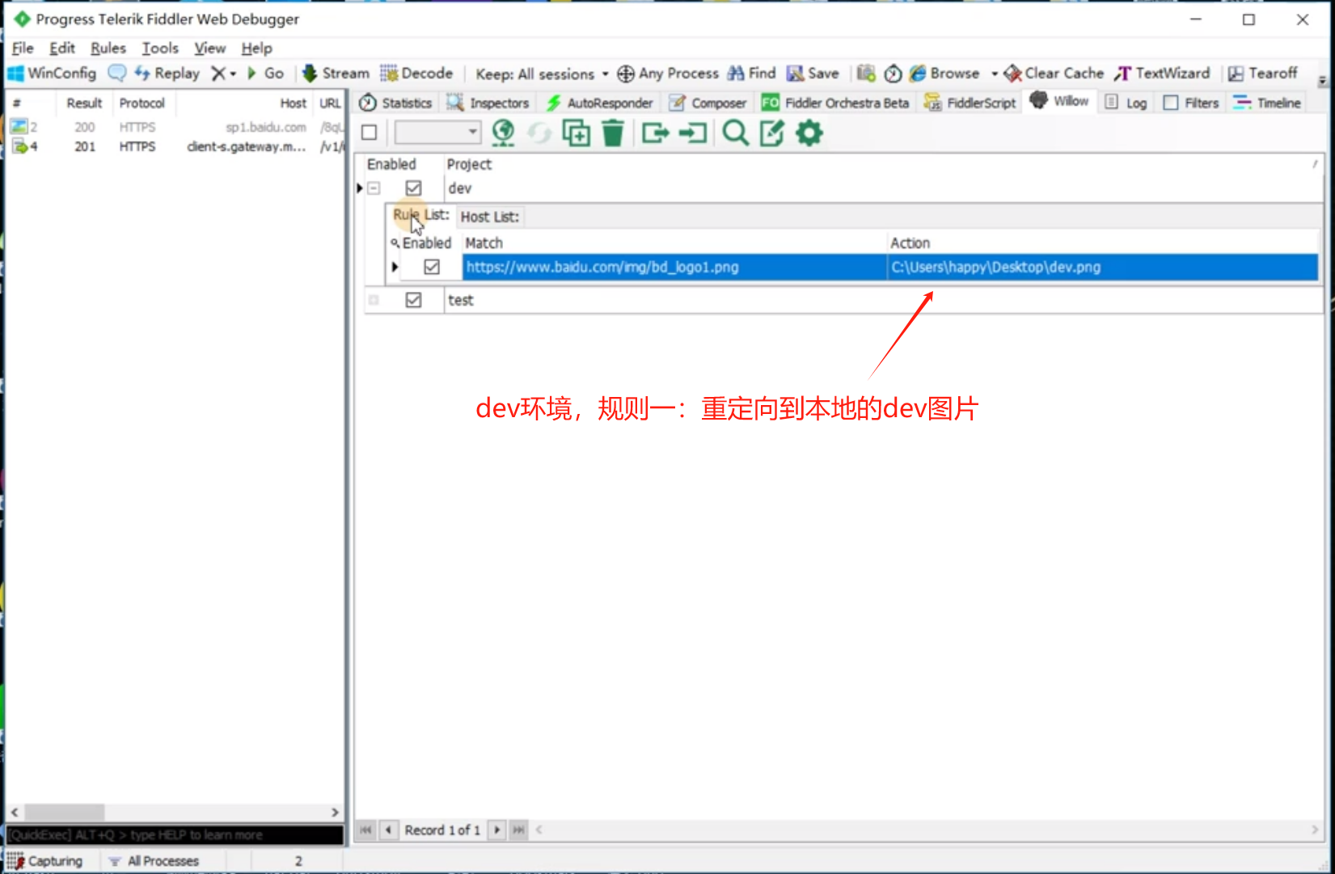Switch to the Host List tab

click(490, 217)
